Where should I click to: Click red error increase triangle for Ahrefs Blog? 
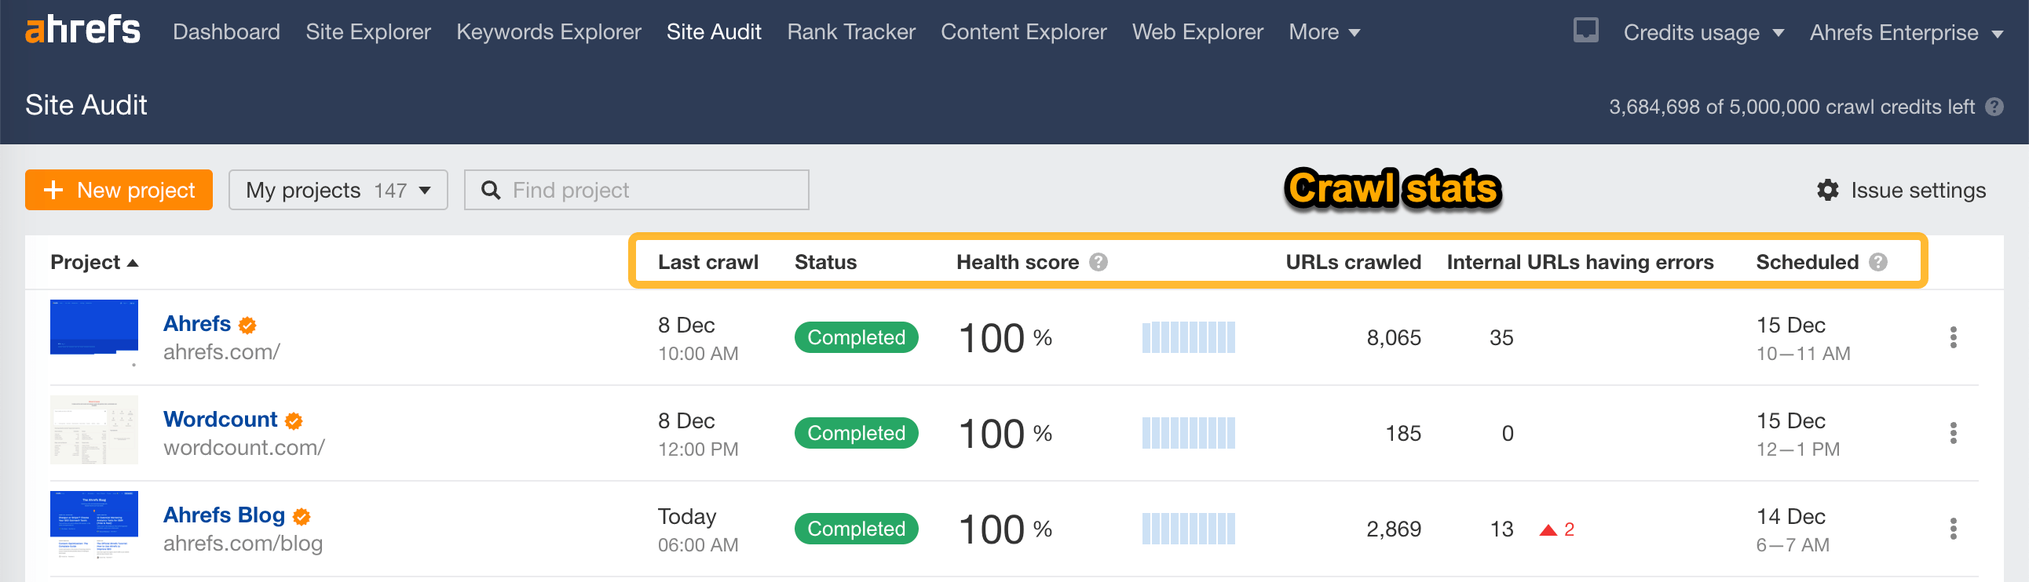[x=1548, y=530]
